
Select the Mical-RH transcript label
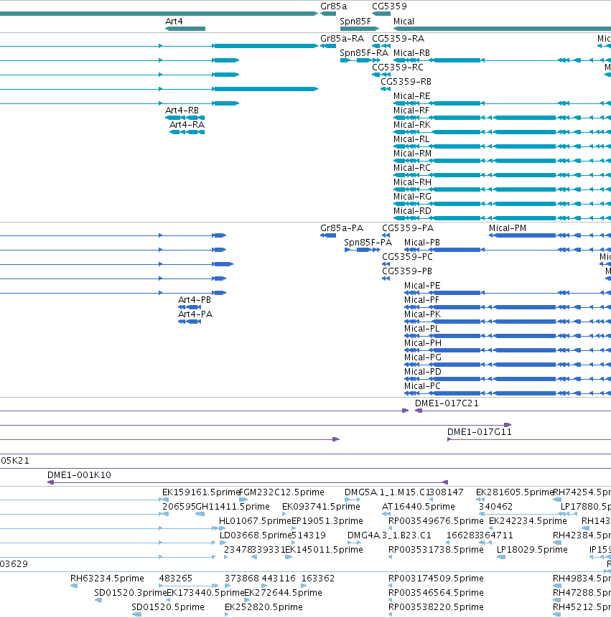click(x=412, y=182)
